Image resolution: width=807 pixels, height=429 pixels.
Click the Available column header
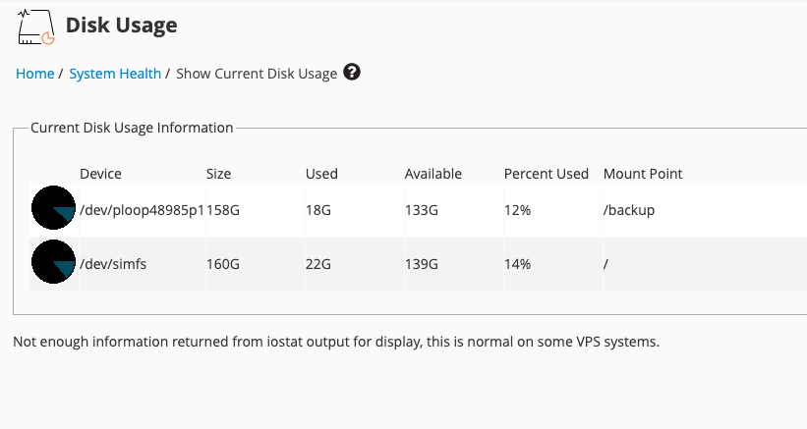(432, 174)
